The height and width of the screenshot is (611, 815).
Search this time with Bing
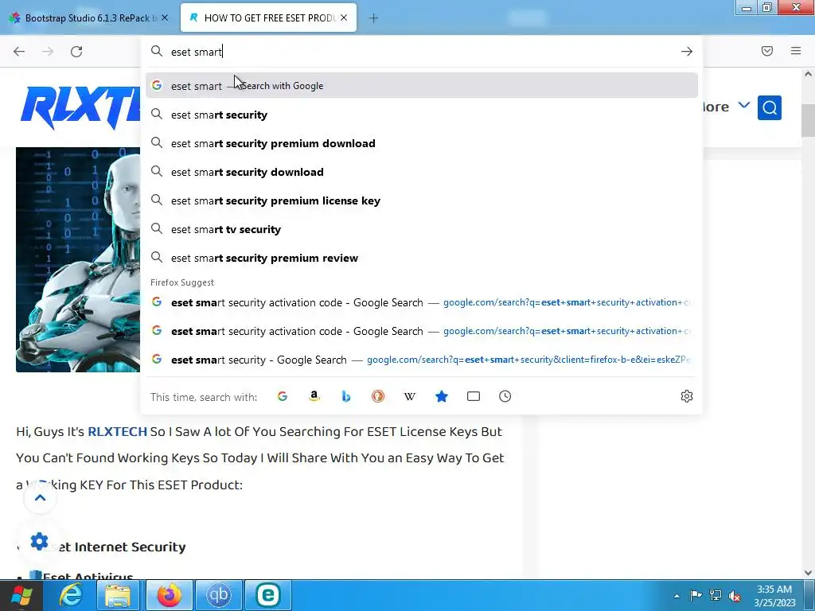(346, 396)
